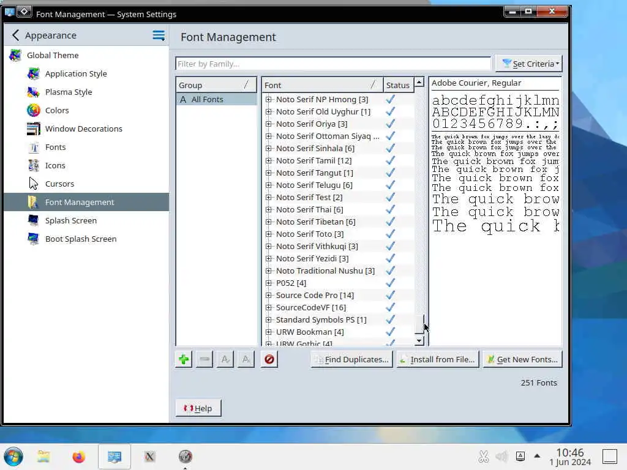Screen dimensions: 627x470
Task: Click the X application taskbar icon
Action: (149, 457)
